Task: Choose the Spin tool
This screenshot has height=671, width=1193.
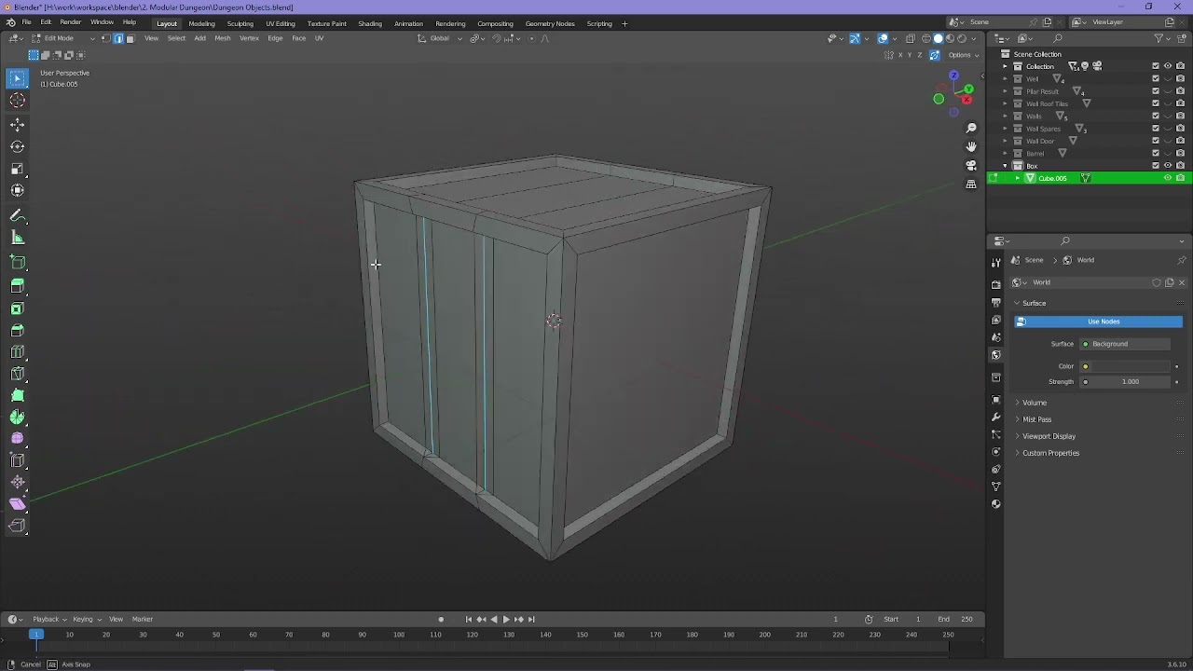Action: (18, 418)
